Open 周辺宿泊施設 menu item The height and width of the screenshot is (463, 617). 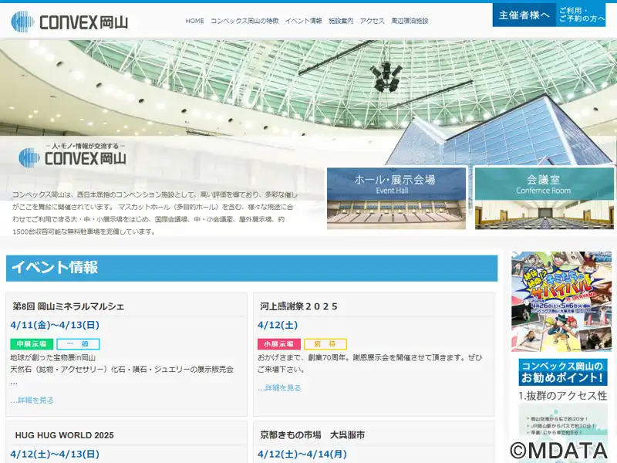click(x=410, y=21)
